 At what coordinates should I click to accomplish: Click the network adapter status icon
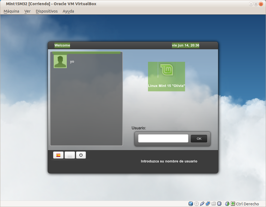[208, 204]
